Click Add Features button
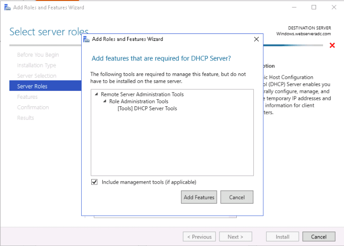 click(x=199, y=197)
